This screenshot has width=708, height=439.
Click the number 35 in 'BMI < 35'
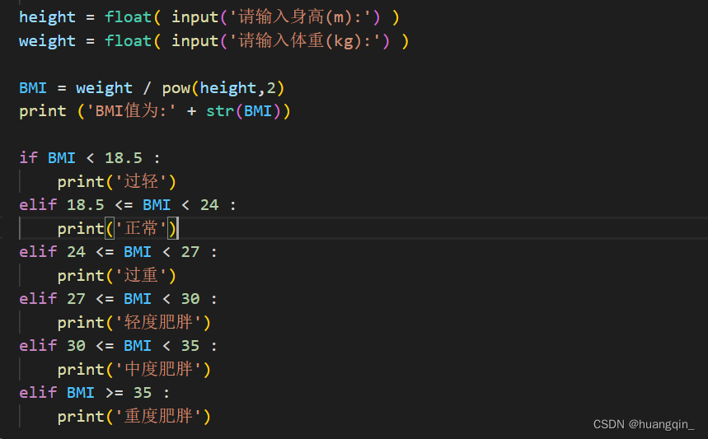[x=190, y=346]
